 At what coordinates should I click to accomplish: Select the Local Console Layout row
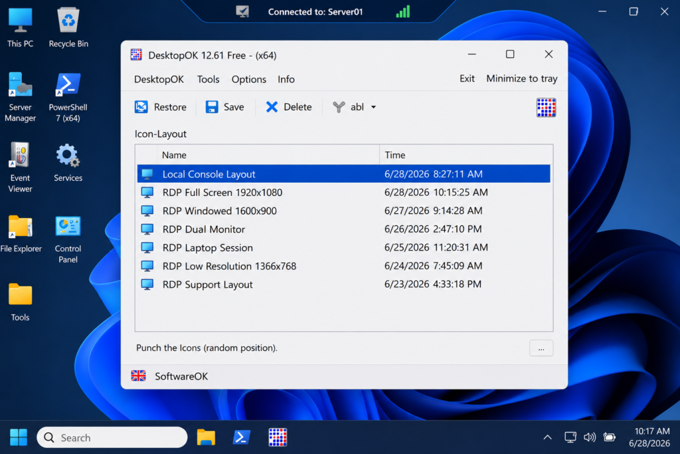[343, 174]
